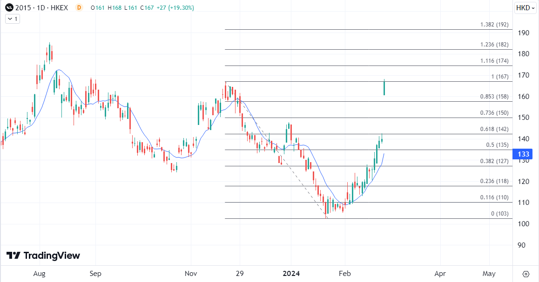This screenshot has width=539, height=282.
Task: Click the 2015 · 1D · HKEX title
Action: click(41, 7)
